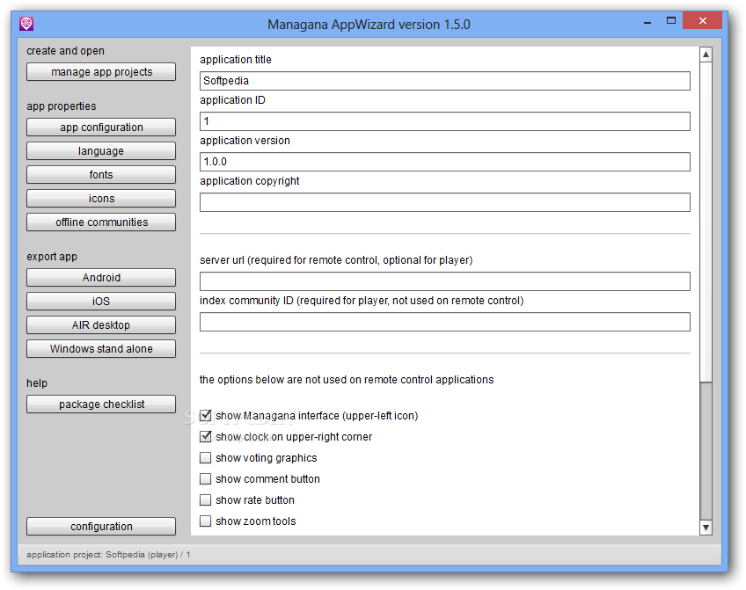The height and width of the screenshot is (590, 746).
Task: Uncheck show clock on upper-right corner
Action: click(206, 436)
